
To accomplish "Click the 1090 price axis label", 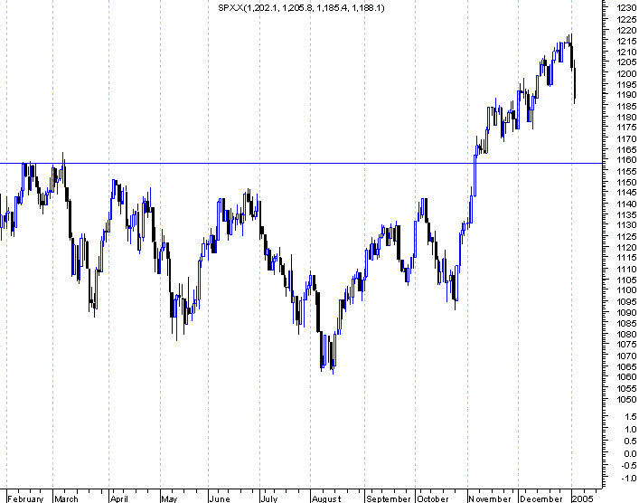I will (626, 312).
